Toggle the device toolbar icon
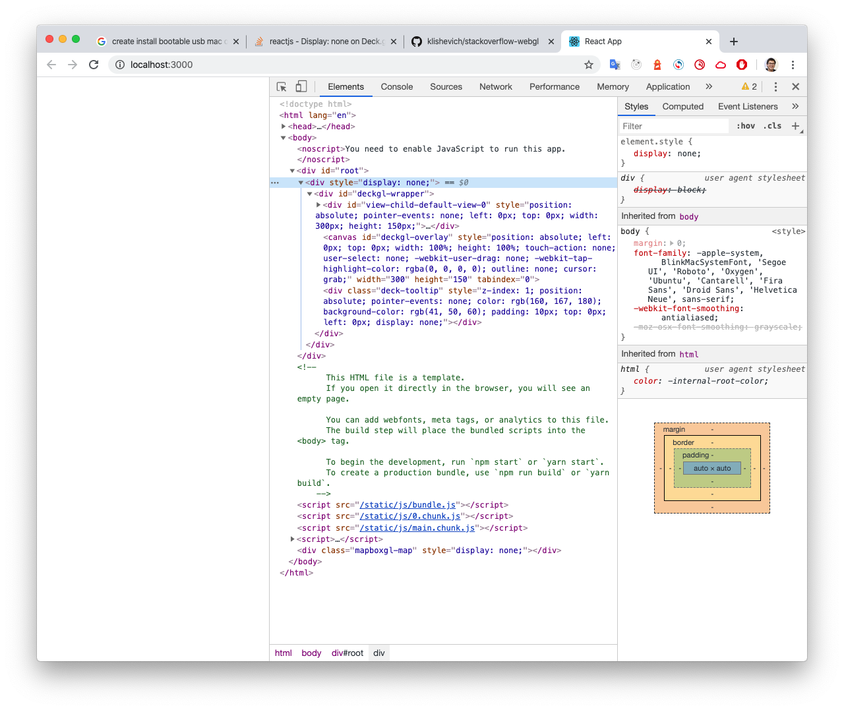This screenshot has height=710, width=844. pos(301,86)
